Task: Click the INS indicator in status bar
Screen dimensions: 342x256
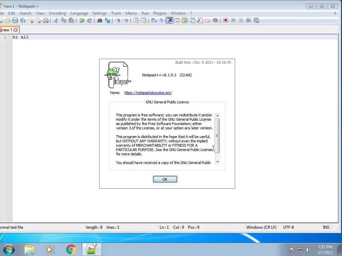Action: point(326,227)
